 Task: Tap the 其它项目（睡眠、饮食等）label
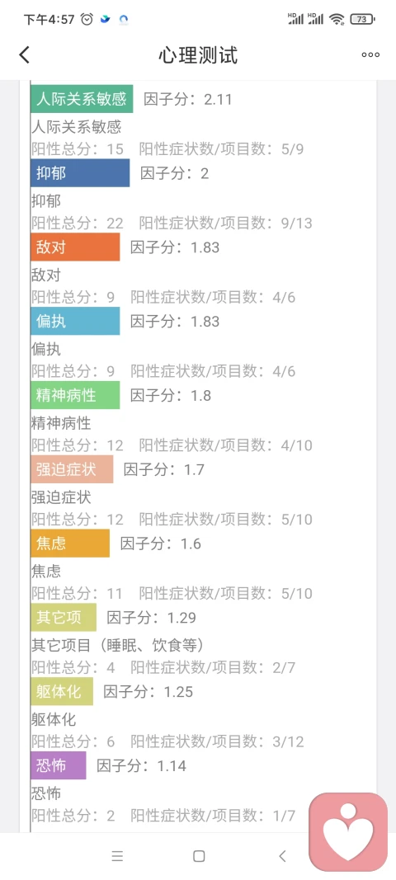[117, 646]
